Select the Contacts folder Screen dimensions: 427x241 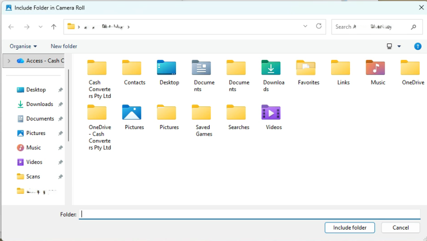tap(134, 72)
